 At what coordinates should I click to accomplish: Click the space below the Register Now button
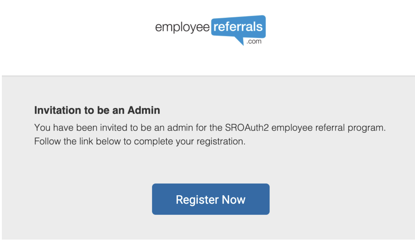(210, 228)
